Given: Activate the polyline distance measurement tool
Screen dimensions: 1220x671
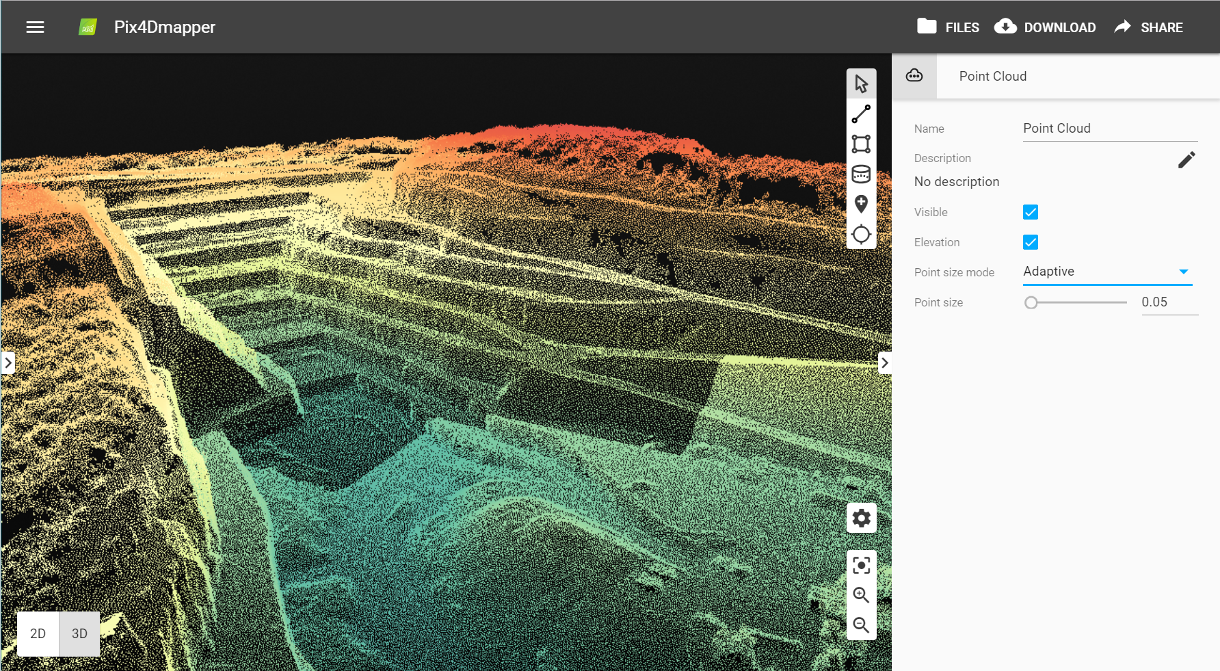Looking at the screenshot, I should [x=861, y=114].
